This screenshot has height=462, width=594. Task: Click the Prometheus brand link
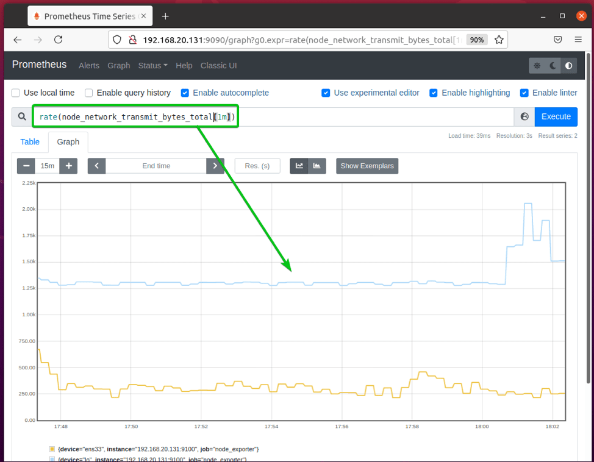point(39,65)
